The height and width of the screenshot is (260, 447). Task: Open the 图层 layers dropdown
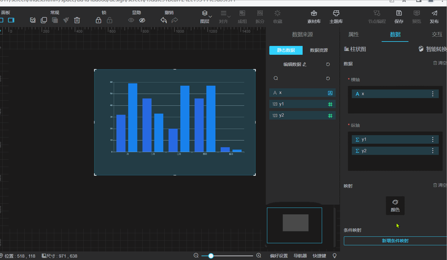tap(205, 17)
